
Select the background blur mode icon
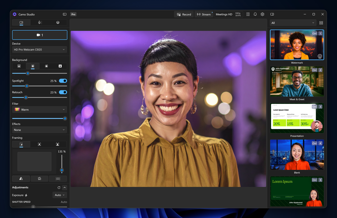33,66
